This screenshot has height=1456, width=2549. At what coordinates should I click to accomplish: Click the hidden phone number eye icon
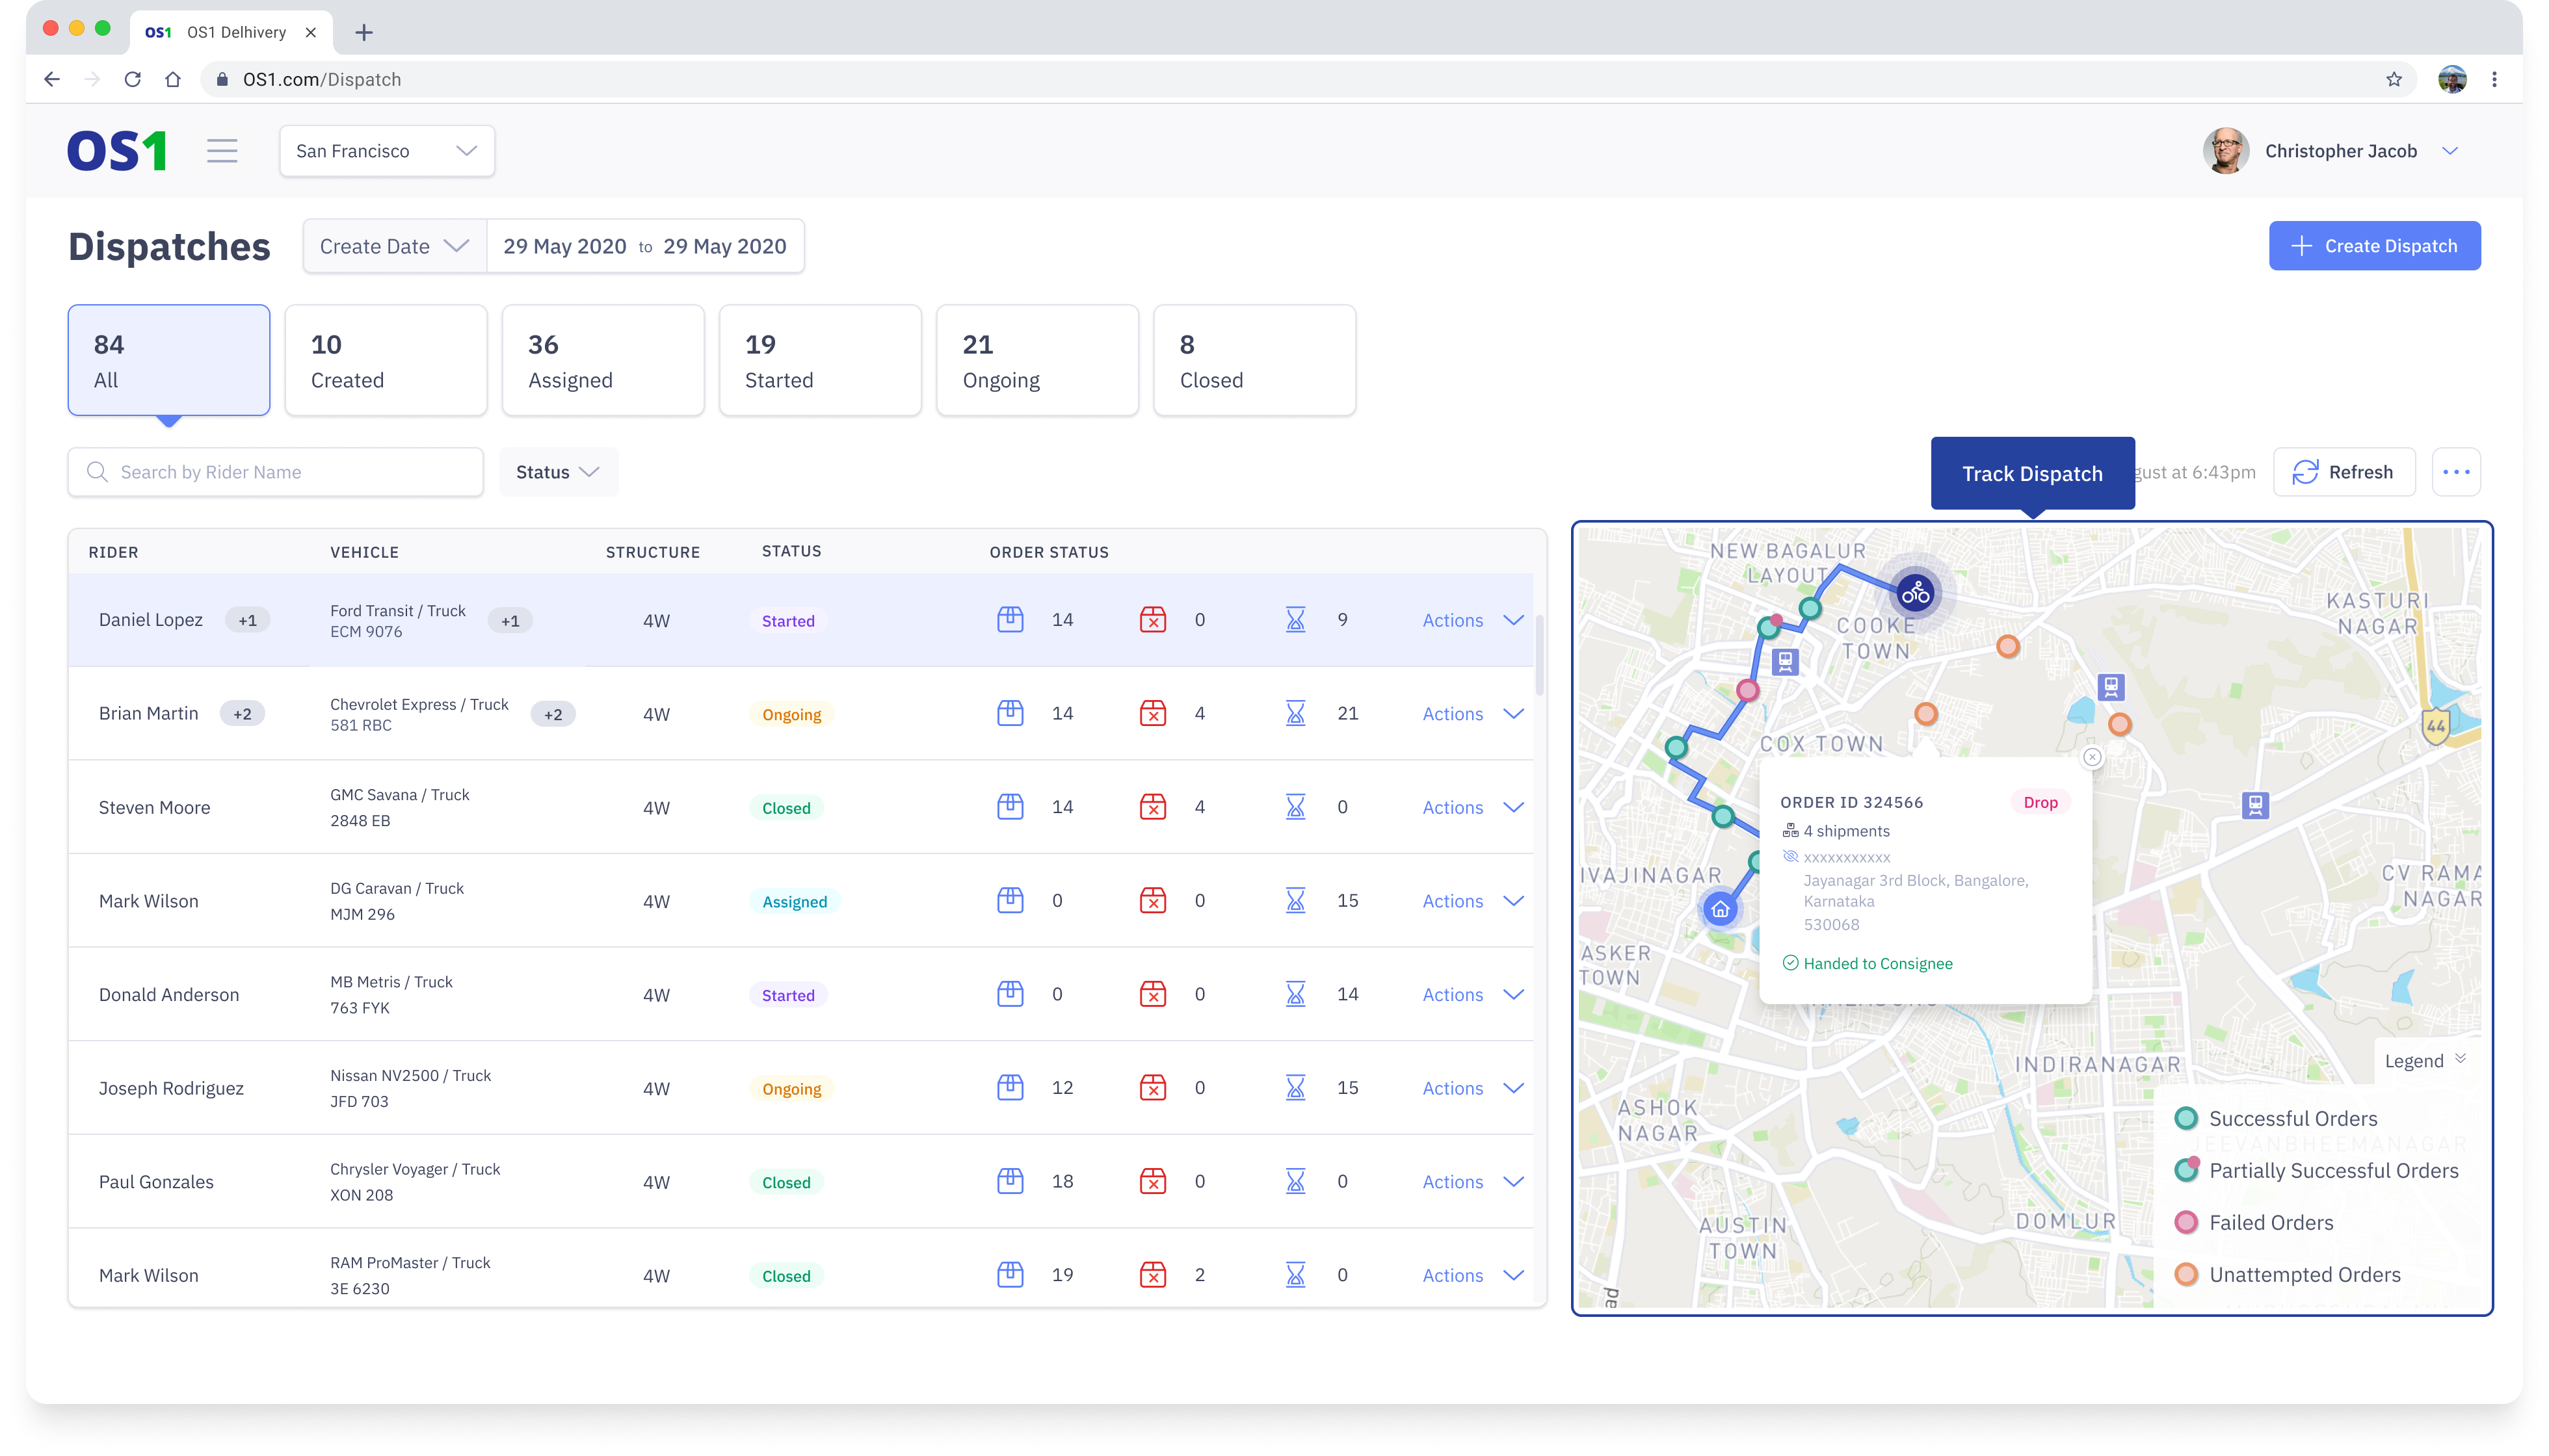click(1791, 856)
